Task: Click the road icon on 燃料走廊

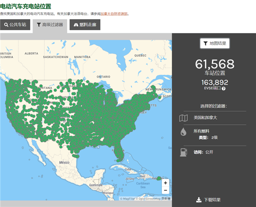Action: tap(76, 25)
